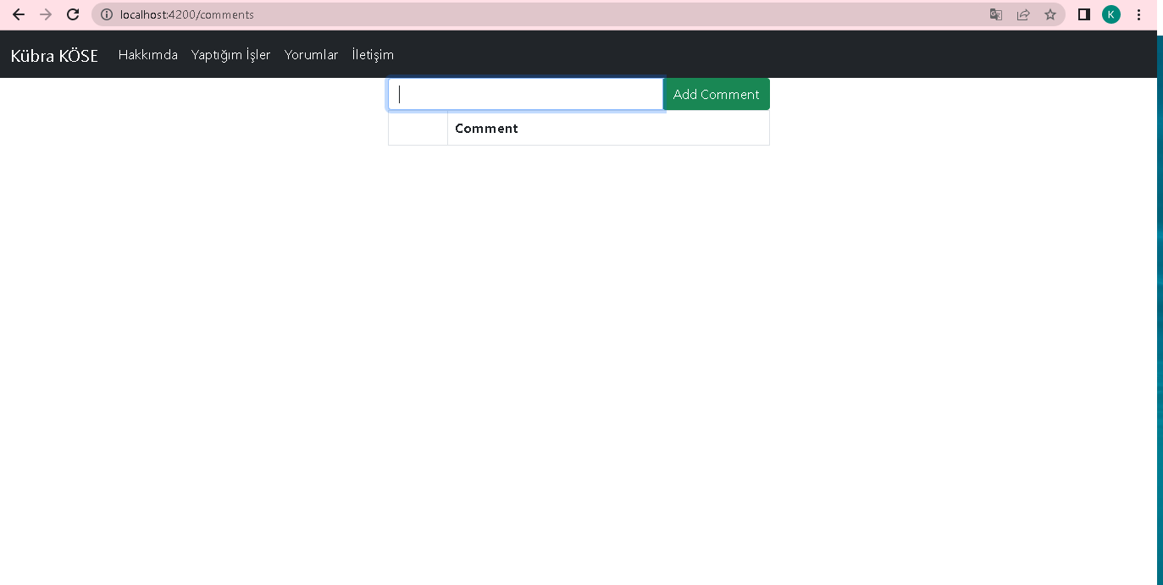Image resolution: width=1163 pixels, height=585 pixels.
Task: Open the İletişim navigation item
Action: tap(373, 54)
